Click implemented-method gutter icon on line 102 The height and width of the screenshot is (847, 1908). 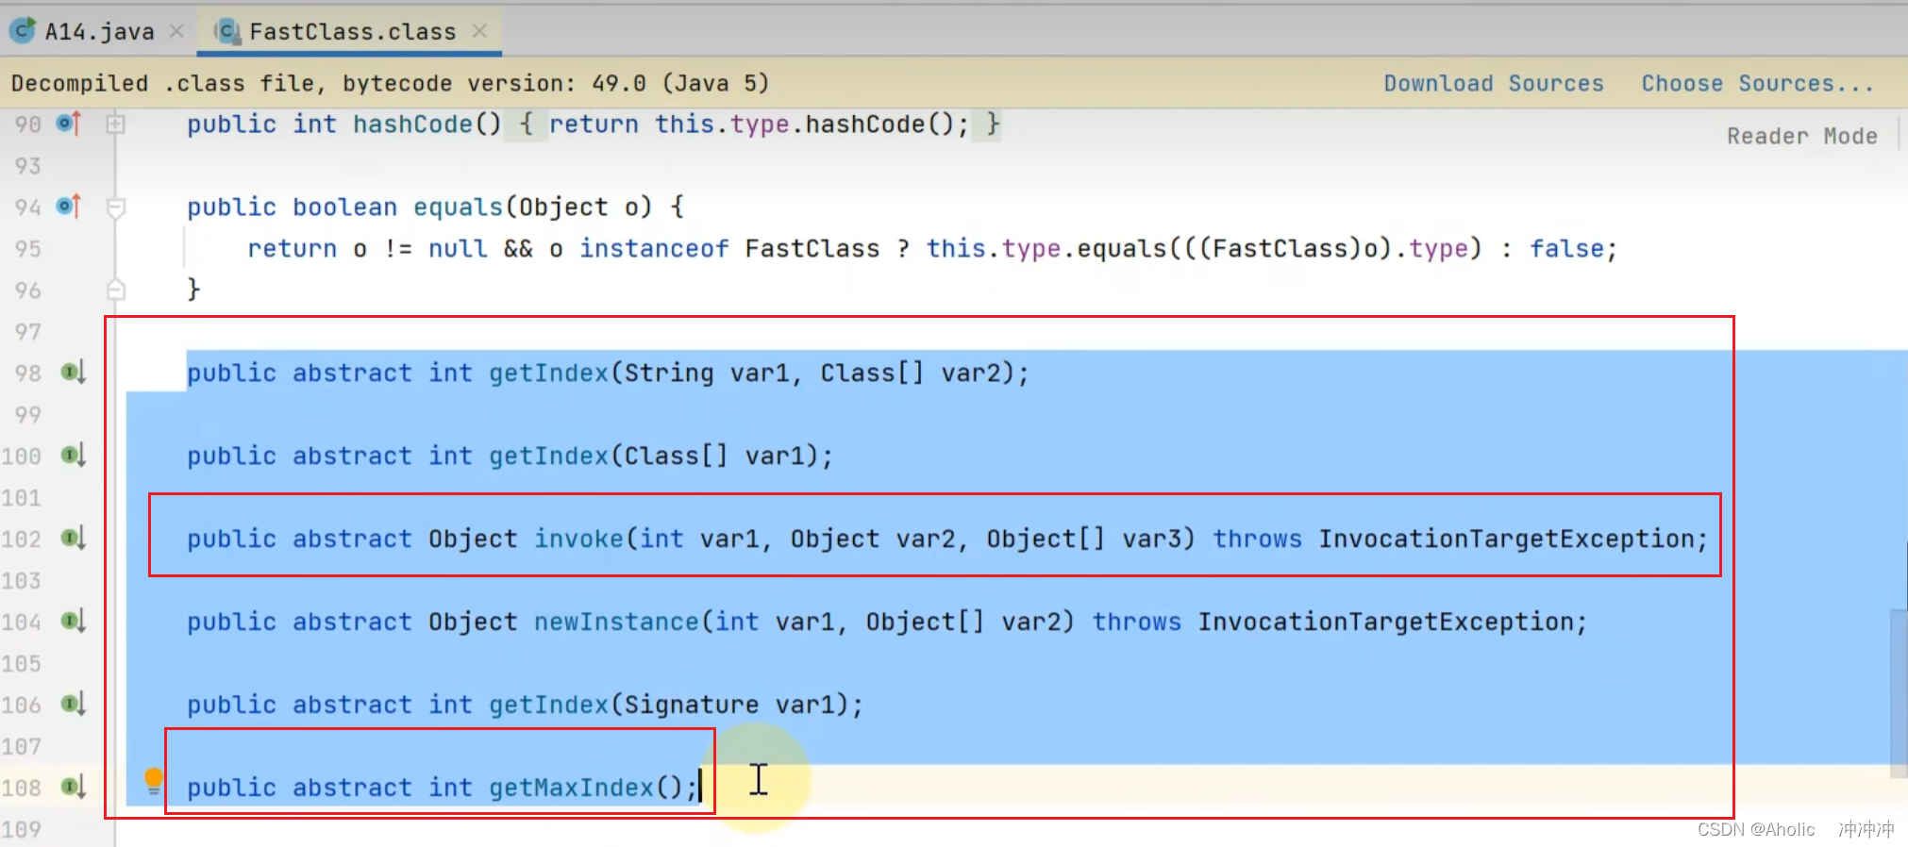(x=74, y=539)
